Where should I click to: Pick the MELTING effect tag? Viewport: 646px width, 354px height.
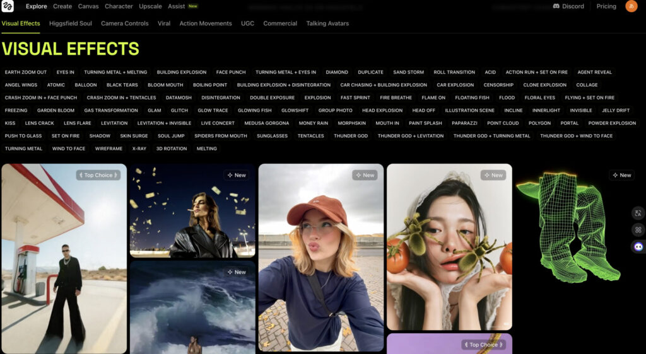[x=206, y=149]
